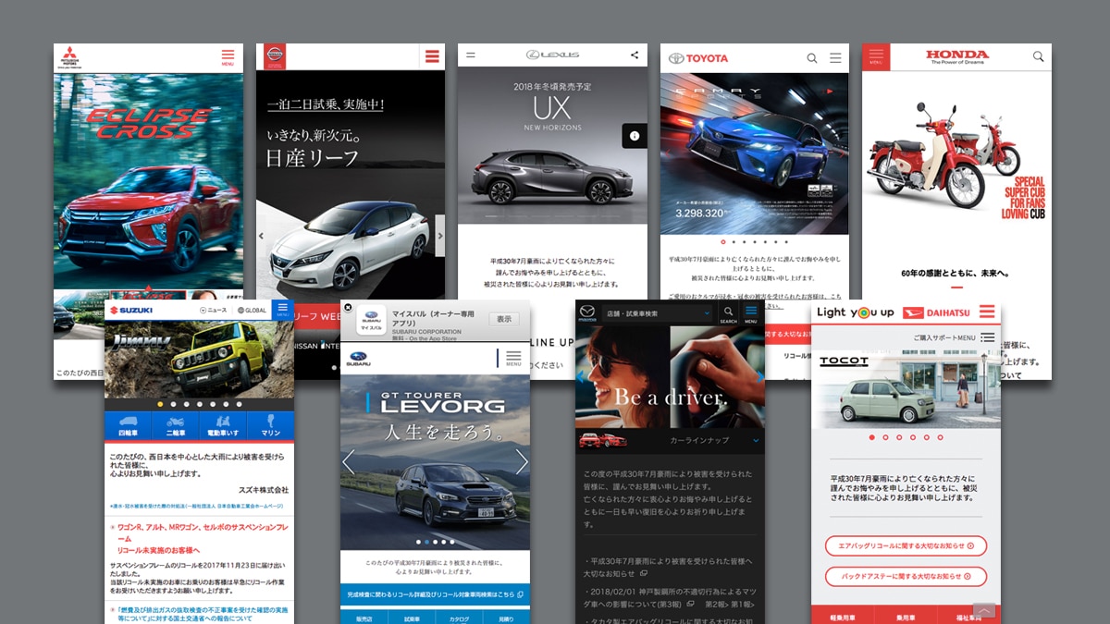Image resolution: width=1110 pixels, height=624 pixels.
Task: Open Suzuki electric wheelchair tab
Action: (x=223, y=425)
